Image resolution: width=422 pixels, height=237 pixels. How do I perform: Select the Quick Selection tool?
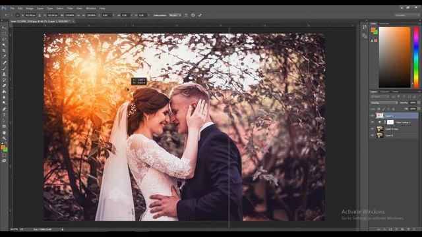pos(4,45)
